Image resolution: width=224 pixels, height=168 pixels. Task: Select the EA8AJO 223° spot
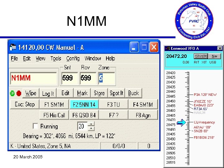point(204,105)
